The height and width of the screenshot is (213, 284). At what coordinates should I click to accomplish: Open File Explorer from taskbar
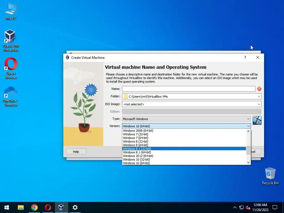[21, 207]
